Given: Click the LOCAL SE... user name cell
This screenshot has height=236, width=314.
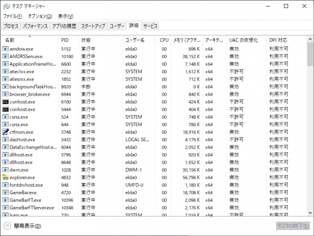Looking at the screenshot, I should pos(138,140).
